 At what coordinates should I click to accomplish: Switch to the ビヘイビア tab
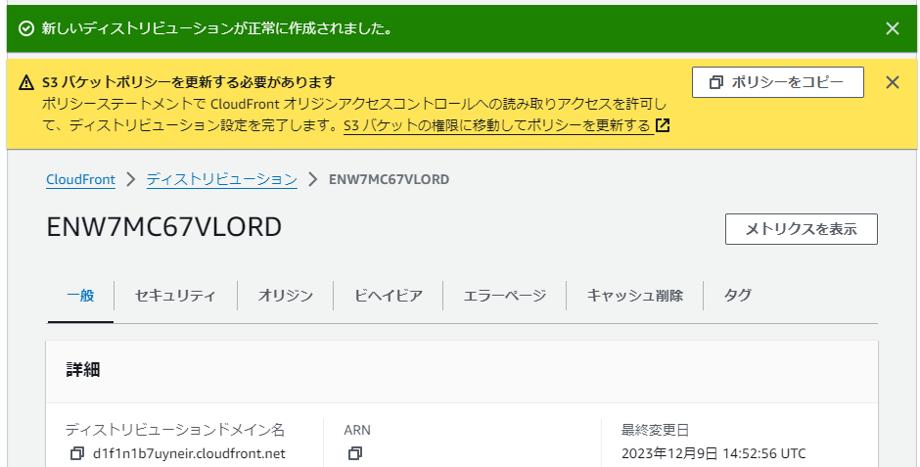coord(389,295)
